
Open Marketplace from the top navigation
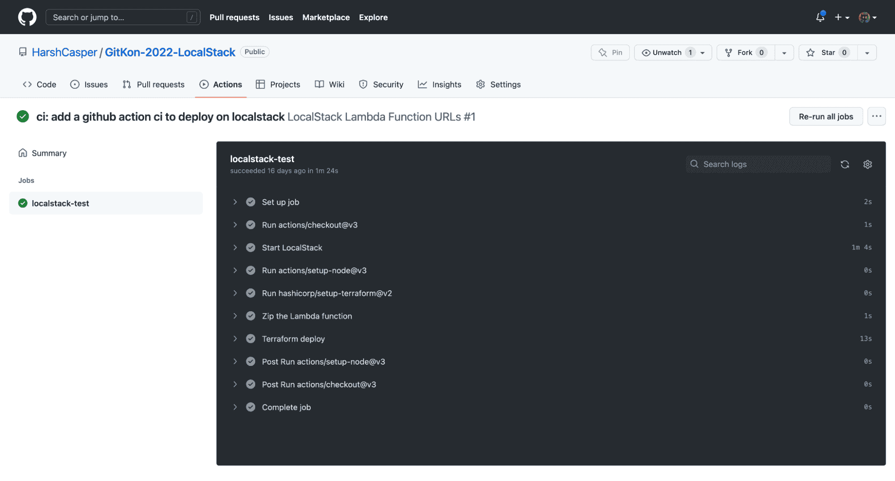click(x=326, y=17)
